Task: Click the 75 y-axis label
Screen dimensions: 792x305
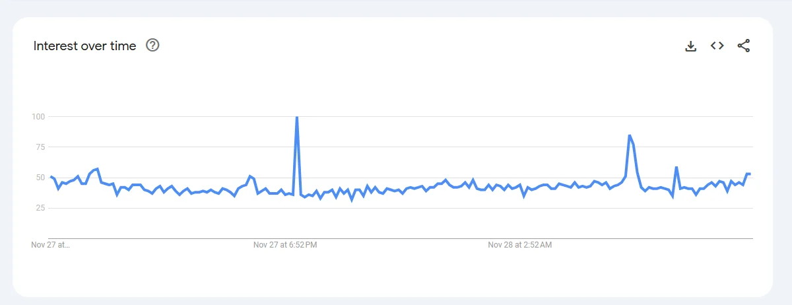Action: point(39,147)
